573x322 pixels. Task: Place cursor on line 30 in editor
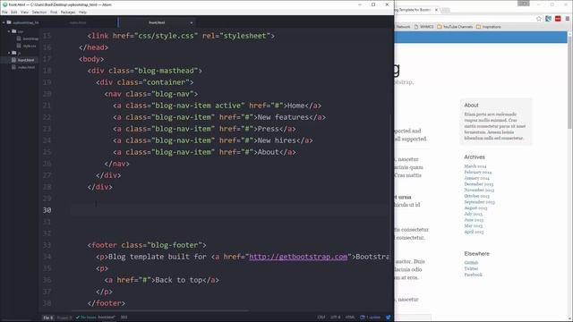click(x=230, y=210)
